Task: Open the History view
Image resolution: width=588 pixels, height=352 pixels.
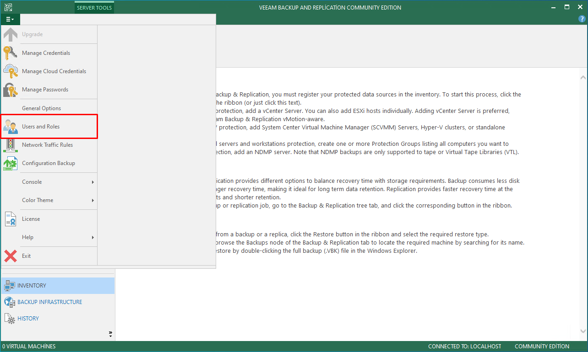Action: click(58, 319)
